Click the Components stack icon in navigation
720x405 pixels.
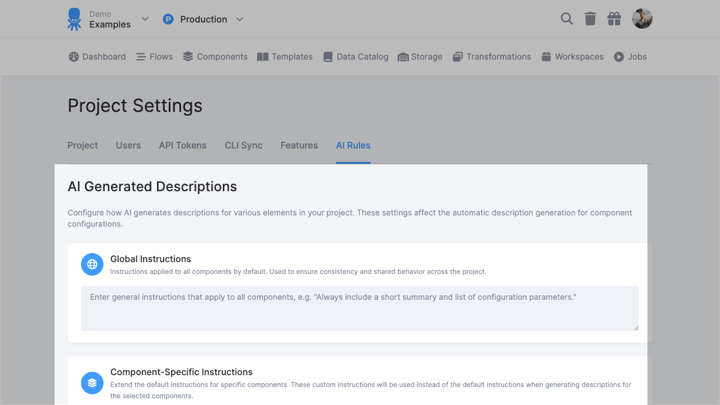tap(186, 56)
